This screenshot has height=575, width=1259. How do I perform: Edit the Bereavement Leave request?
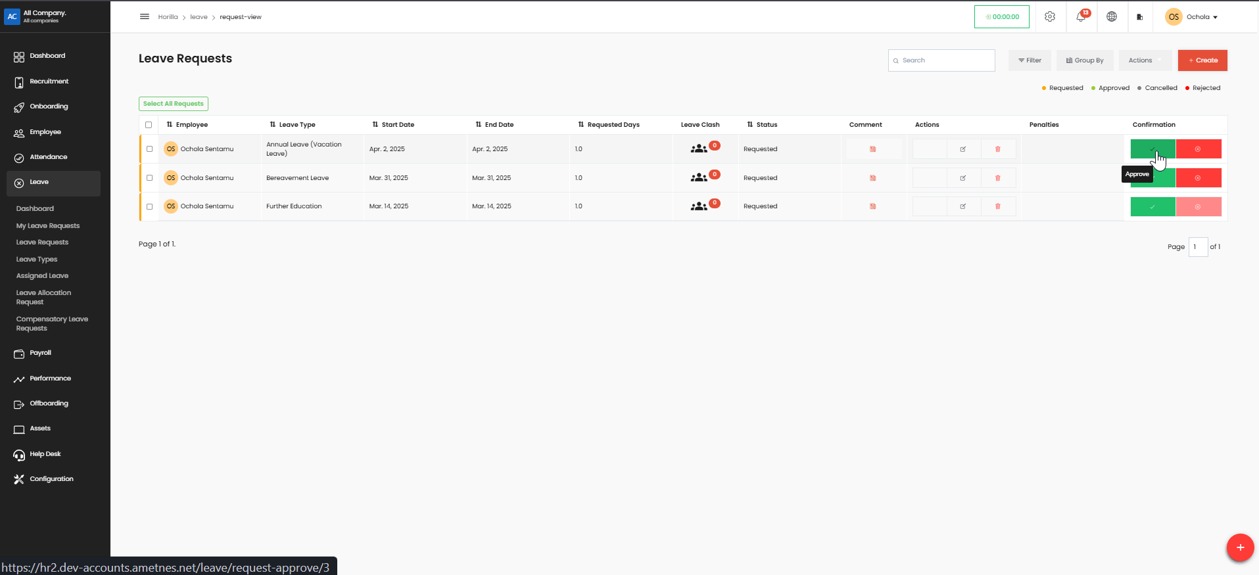963,178
